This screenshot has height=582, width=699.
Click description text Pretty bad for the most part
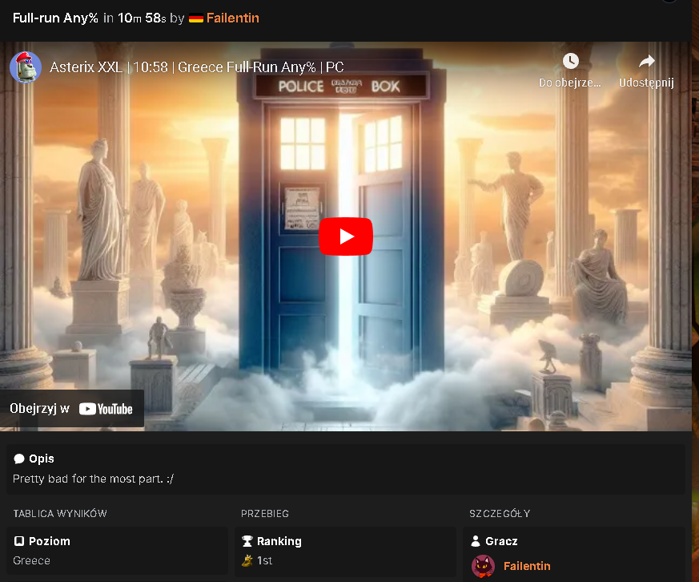(x=93, y=479)
